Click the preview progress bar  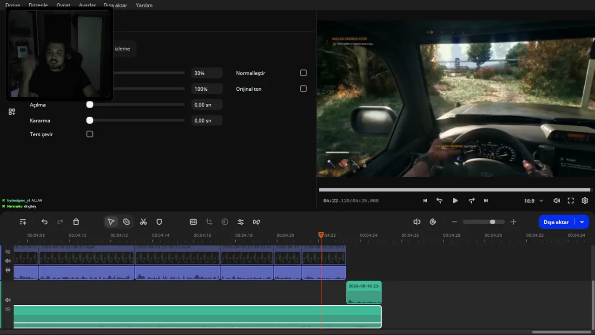pos(455,190)
